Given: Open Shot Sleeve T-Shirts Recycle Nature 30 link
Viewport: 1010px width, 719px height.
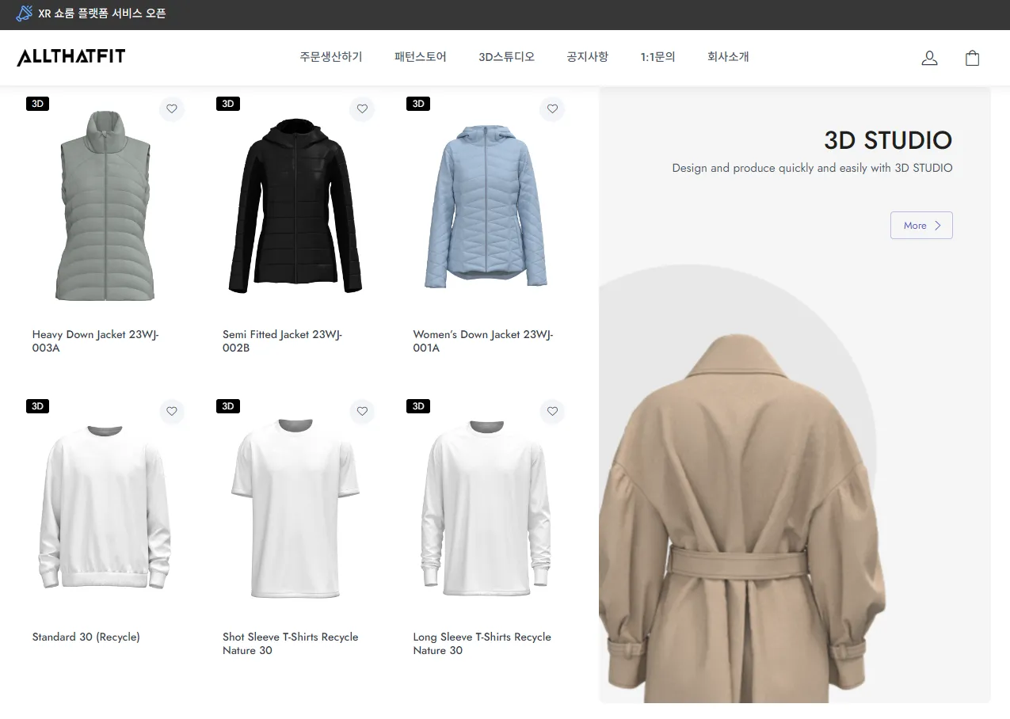Looking at the screenshot, I should pyautogui.click(x=291, y=644).
